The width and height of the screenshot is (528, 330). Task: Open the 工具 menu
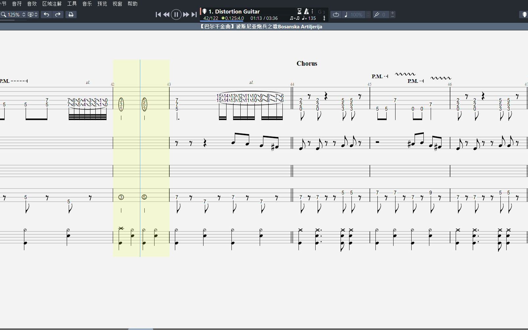72,4
